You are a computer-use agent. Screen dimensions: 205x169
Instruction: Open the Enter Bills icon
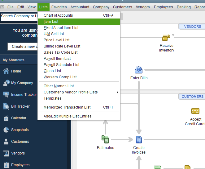[x=139, y=70]
